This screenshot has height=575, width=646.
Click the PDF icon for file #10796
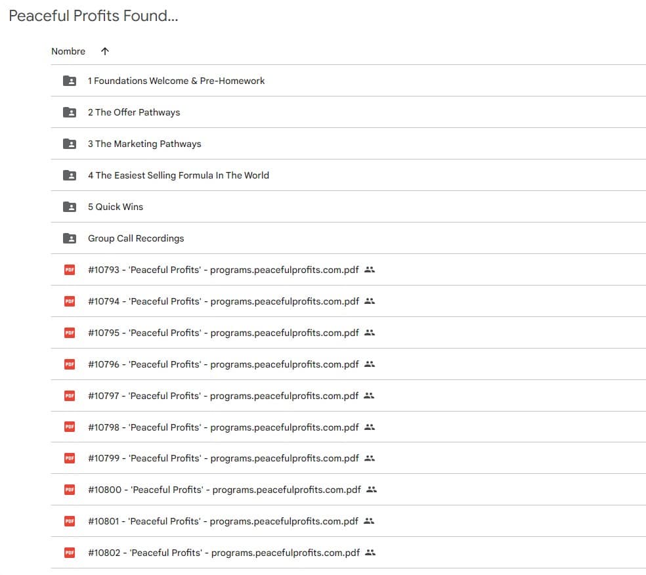coord(69,364)
